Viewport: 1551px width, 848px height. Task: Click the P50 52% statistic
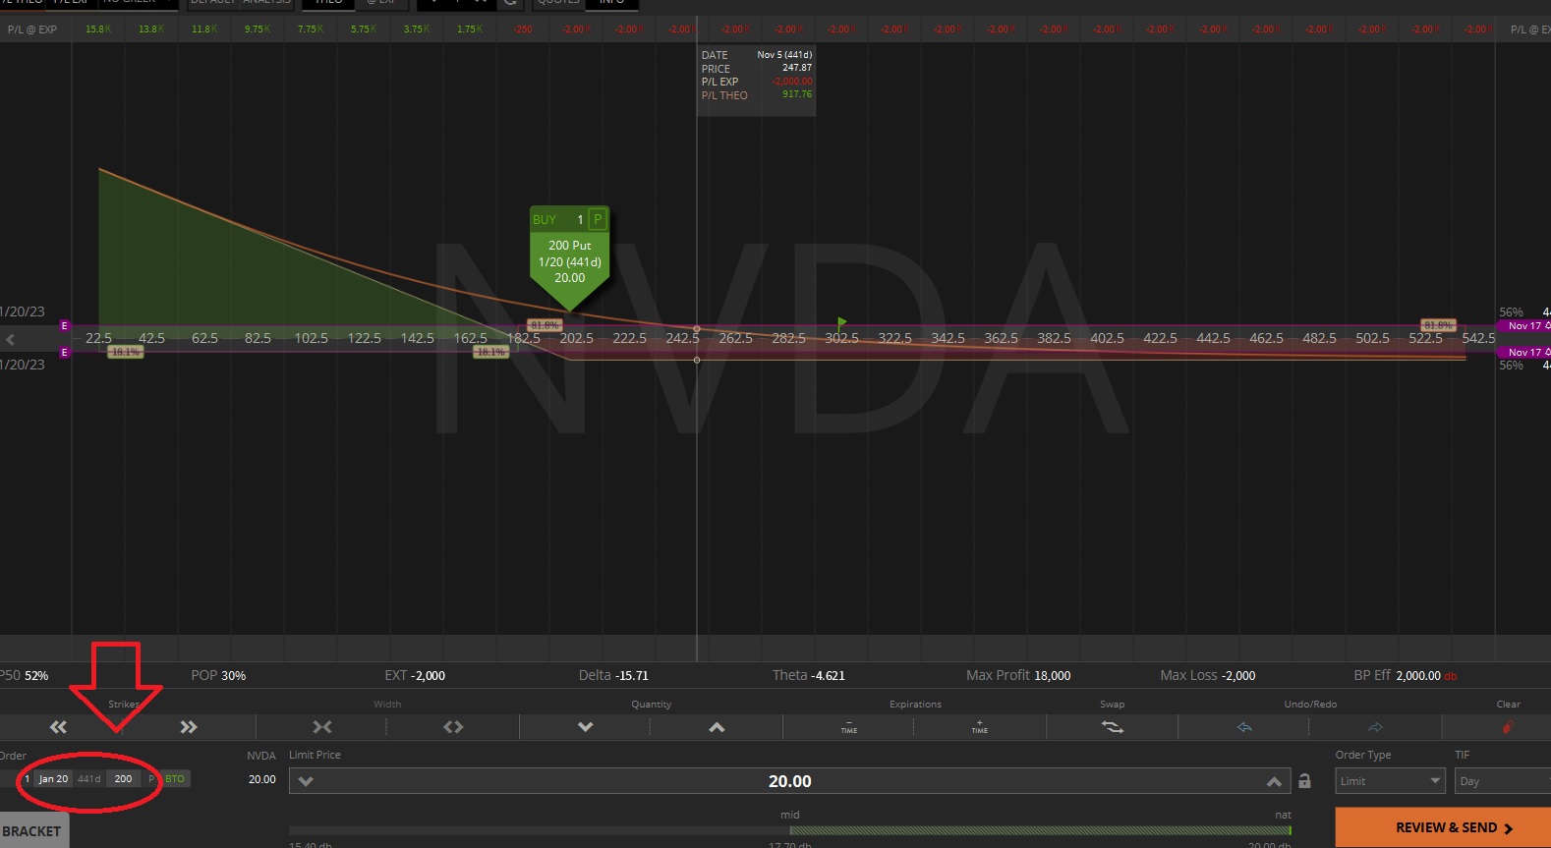tap(24, 675)
